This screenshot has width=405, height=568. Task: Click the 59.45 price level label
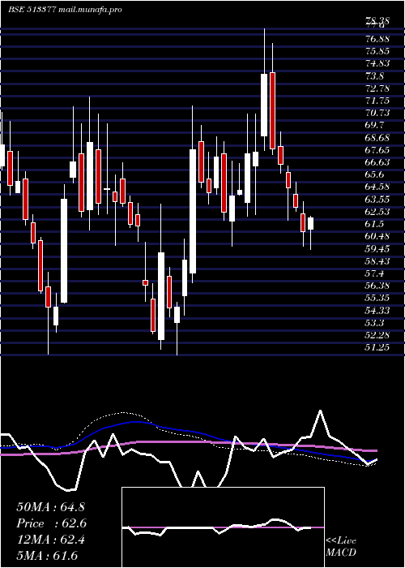click(x=379, y=248)
